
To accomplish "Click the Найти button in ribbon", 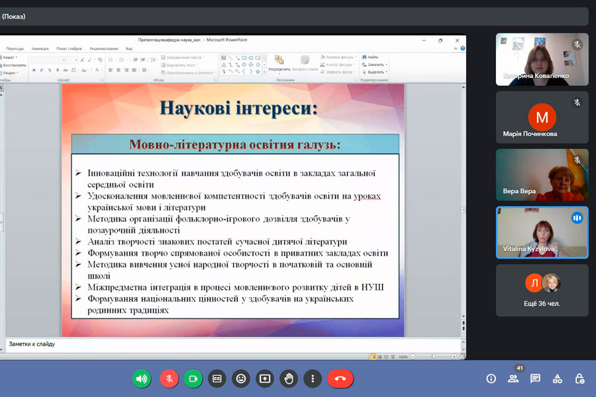I will [x=372, y=57].
